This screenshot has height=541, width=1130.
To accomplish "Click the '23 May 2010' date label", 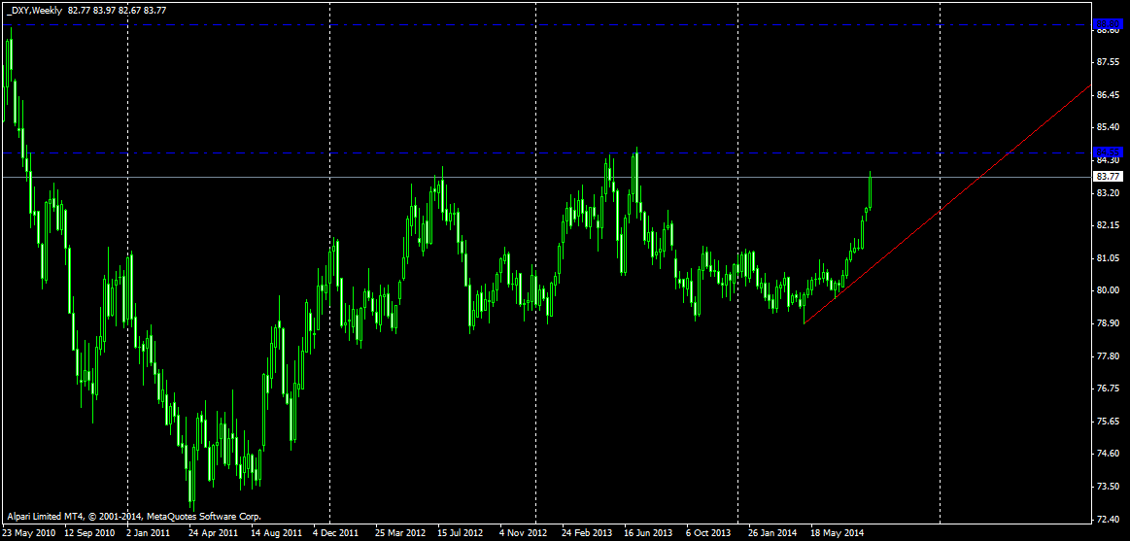I will point(29,534).
